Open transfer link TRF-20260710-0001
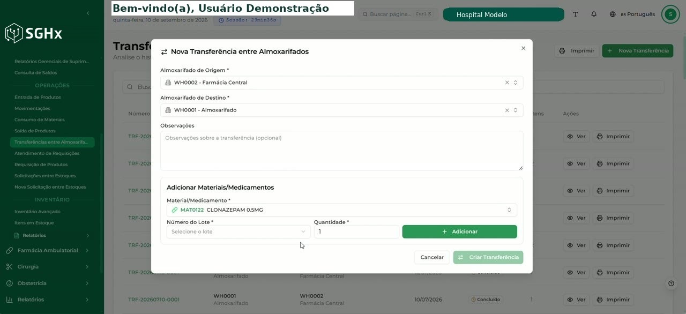The image size is (686, 314). click(154, 300)
